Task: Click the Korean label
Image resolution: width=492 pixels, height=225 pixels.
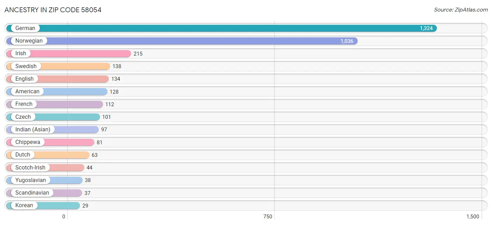Action: click(x=24, y=205)
